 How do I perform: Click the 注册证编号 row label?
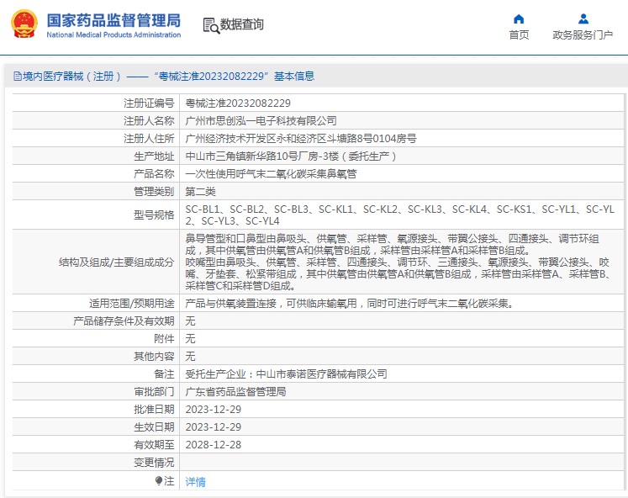coord(149,103)
